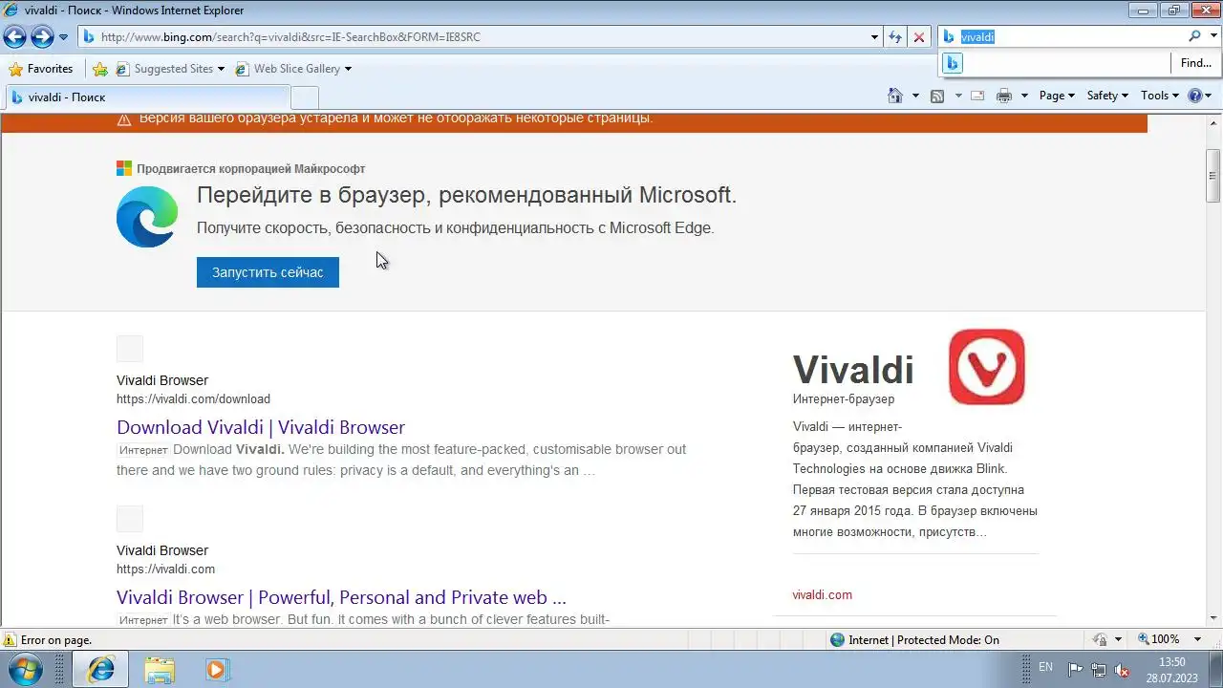Open the Help question mark menu
This screenshot has width=1223, height=688.
pos(1199,96)
